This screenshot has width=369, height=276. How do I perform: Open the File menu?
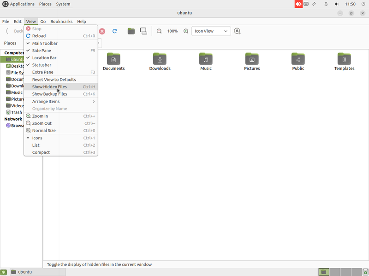[x=6, y=21]
